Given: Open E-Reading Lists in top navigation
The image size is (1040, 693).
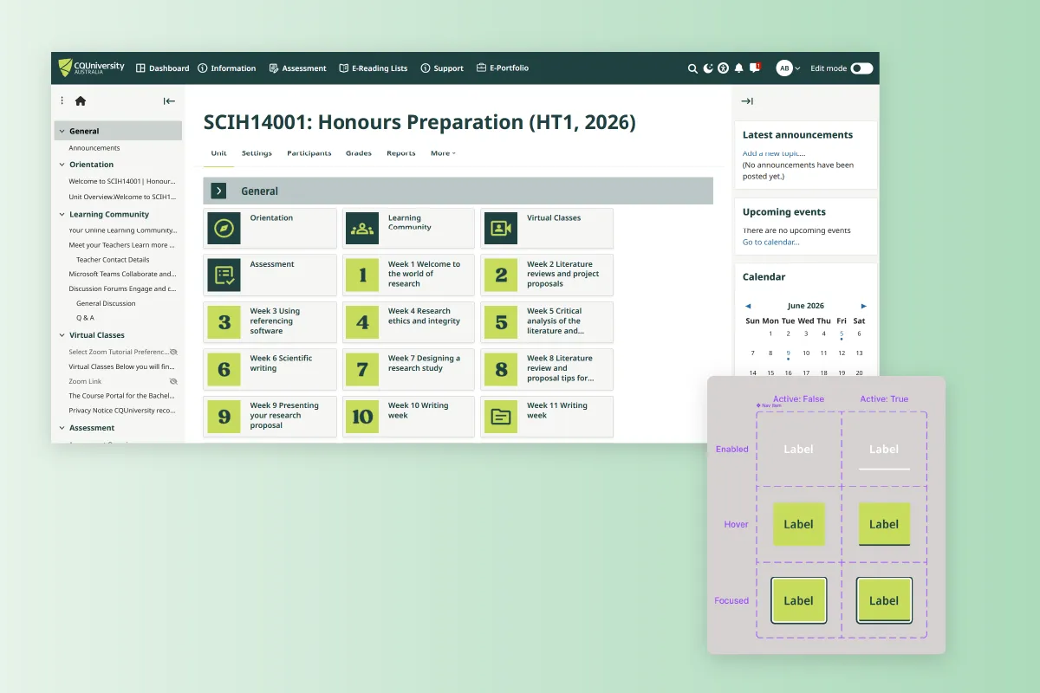Looking at the screenshot, I should [373, 68].
